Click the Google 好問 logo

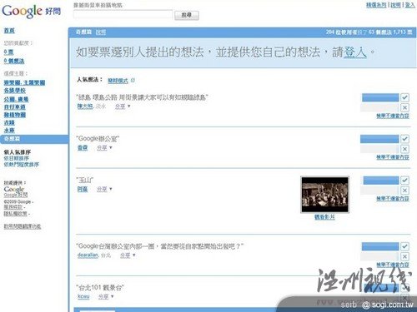click(31, 11)
